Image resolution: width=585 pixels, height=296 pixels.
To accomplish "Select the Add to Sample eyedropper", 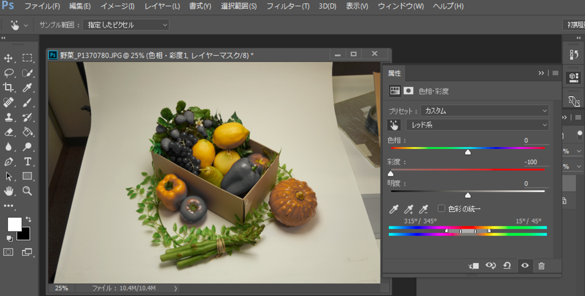I will pyautogui.click(x=409, y=209).
